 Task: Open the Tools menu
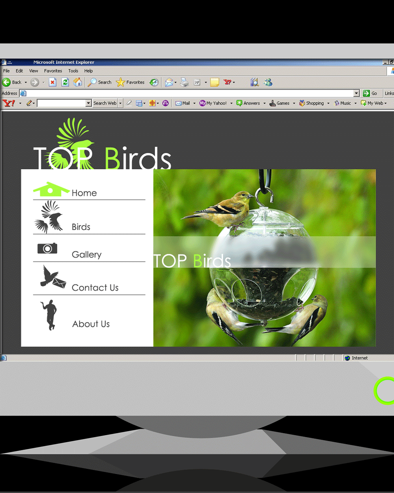(73, 71)
